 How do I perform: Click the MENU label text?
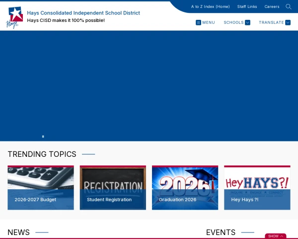209,22
